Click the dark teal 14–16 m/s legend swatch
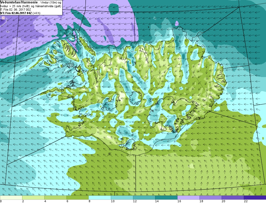The width and height of the screenshot is (266, 203). click(166, 198)
